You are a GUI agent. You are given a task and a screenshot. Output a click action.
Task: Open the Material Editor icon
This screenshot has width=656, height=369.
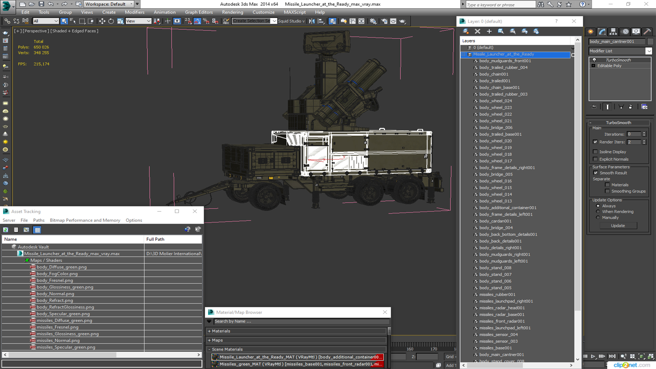pyautogui.click(x=373, y=21)
